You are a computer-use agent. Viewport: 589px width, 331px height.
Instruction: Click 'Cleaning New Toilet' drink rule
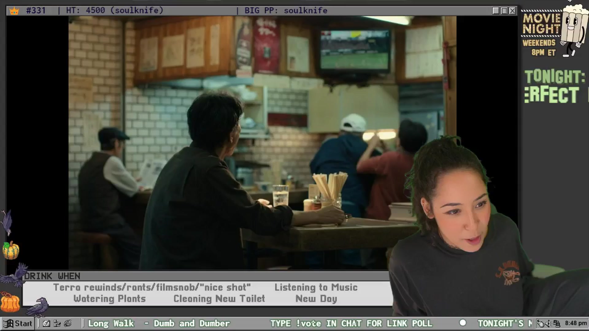pyautogui.click(x=219, y=299)
